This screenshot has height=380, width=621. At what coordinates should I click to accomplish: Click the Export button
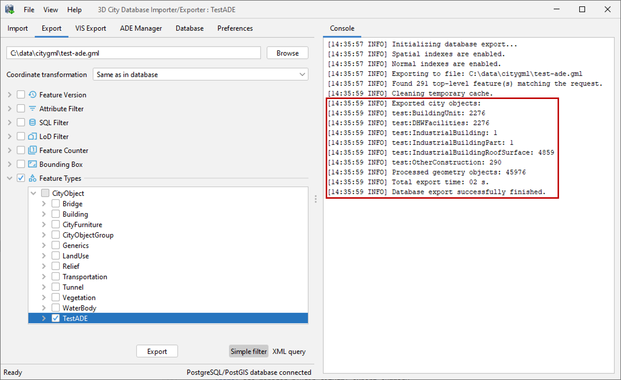pyautogui.click(x=157, y=351)
